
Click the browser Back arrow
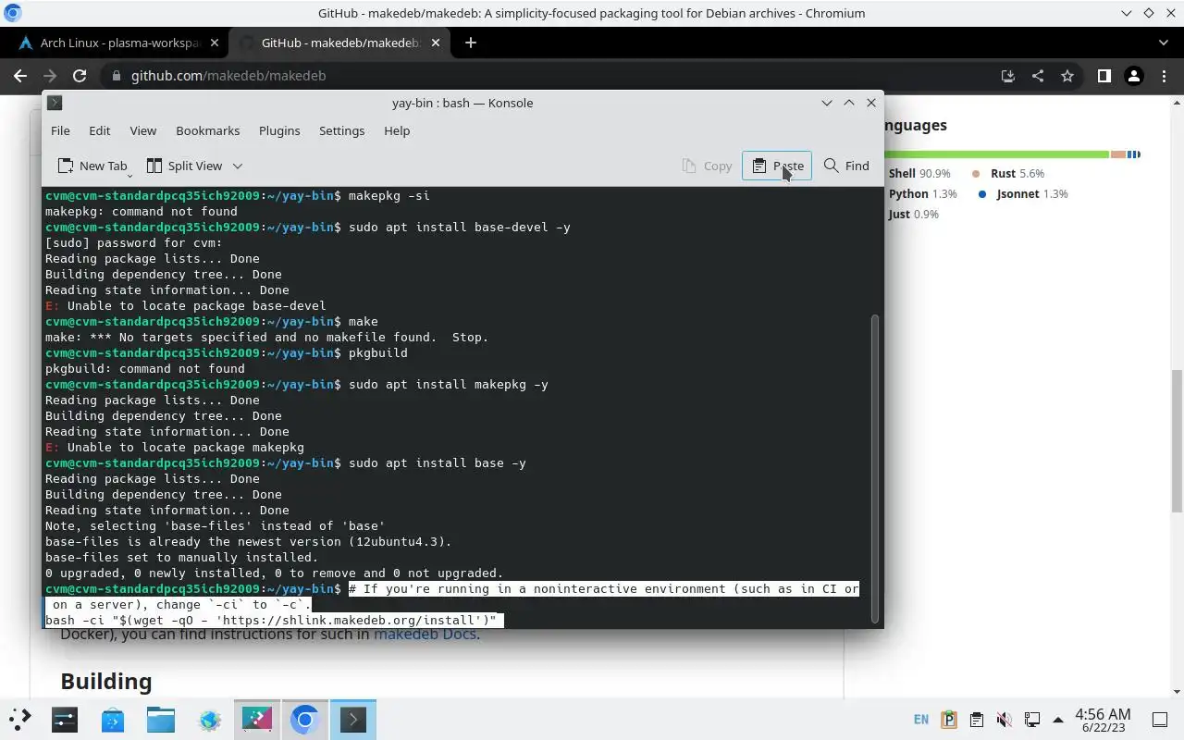coord(20,76)
